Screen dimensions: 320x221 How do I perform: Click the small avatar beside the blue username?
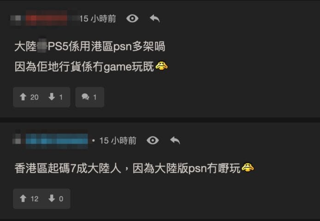point(17,140)
